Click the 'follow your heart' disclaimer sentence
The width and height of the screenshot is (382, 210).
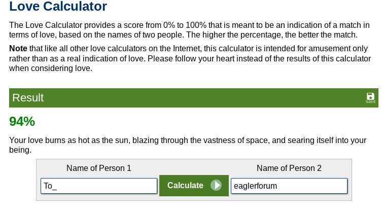pyautogui.click(x=259, y=59)
